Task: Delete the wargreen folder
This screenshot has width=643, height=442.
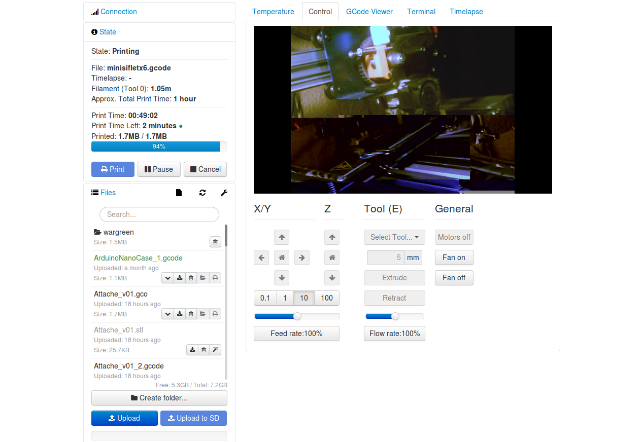Action: (215, 242)
